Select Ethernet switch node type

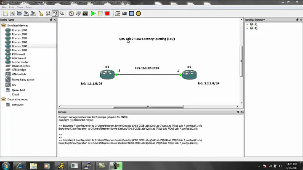(21, 66)
